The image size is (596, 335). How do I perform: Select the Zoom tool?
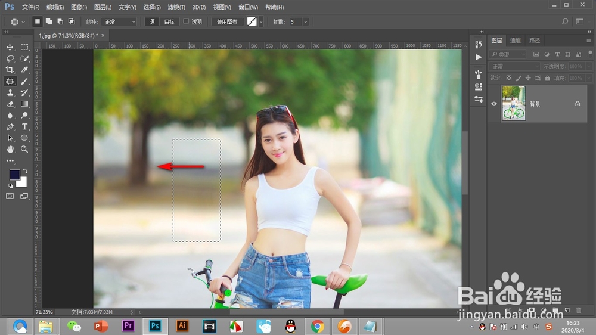pos(24,149)
